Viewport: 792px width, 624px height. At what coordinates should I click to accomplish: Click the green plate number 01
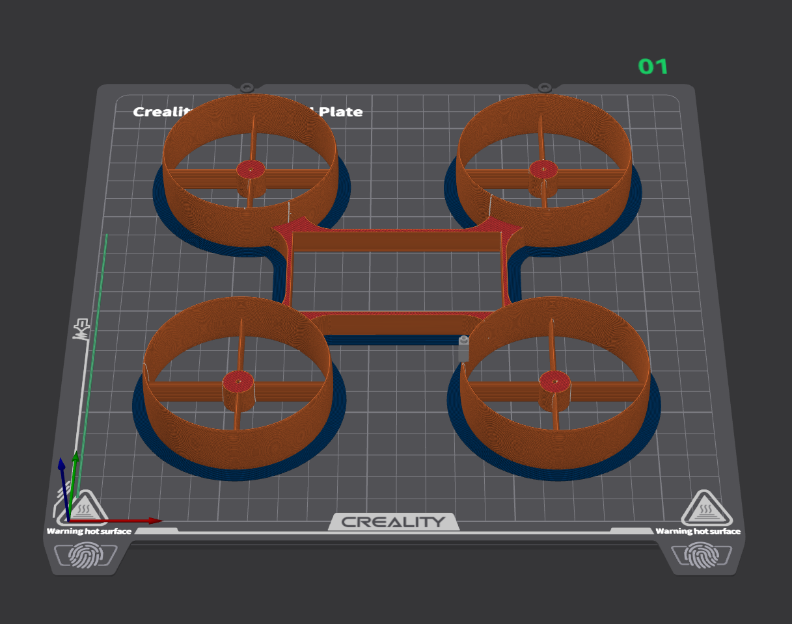pos(653,66)
